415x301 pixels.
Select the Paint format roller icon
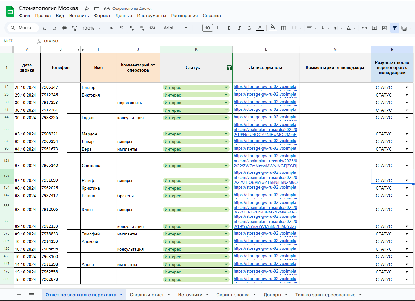[x=75, y=28]
